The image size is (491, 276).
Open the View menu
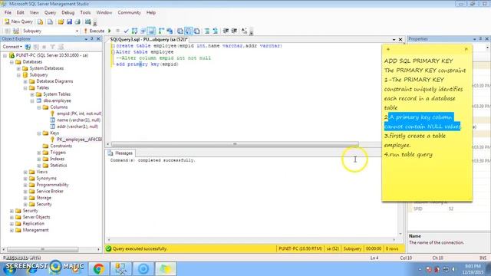pos(34,12)
